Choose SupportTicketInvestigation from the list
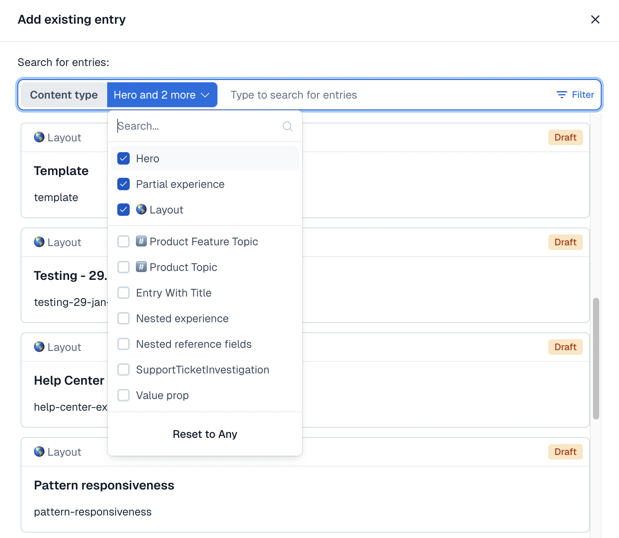The image size is (619, 538). click(x=202, y=370)
